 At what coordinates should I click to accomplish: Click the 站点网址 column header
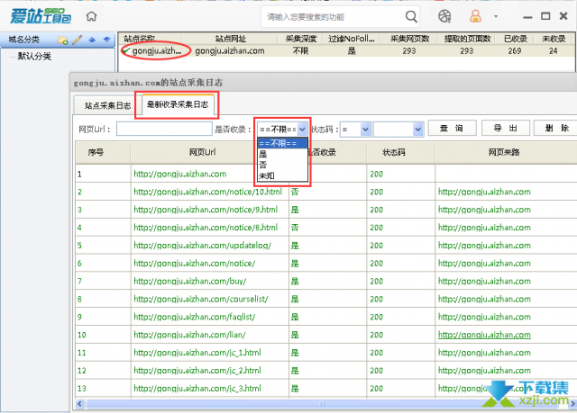point(231,39)
